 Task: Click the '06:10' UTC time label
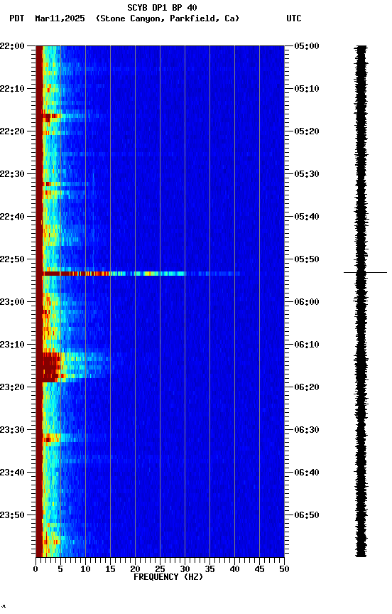click(x=307, y=345)
